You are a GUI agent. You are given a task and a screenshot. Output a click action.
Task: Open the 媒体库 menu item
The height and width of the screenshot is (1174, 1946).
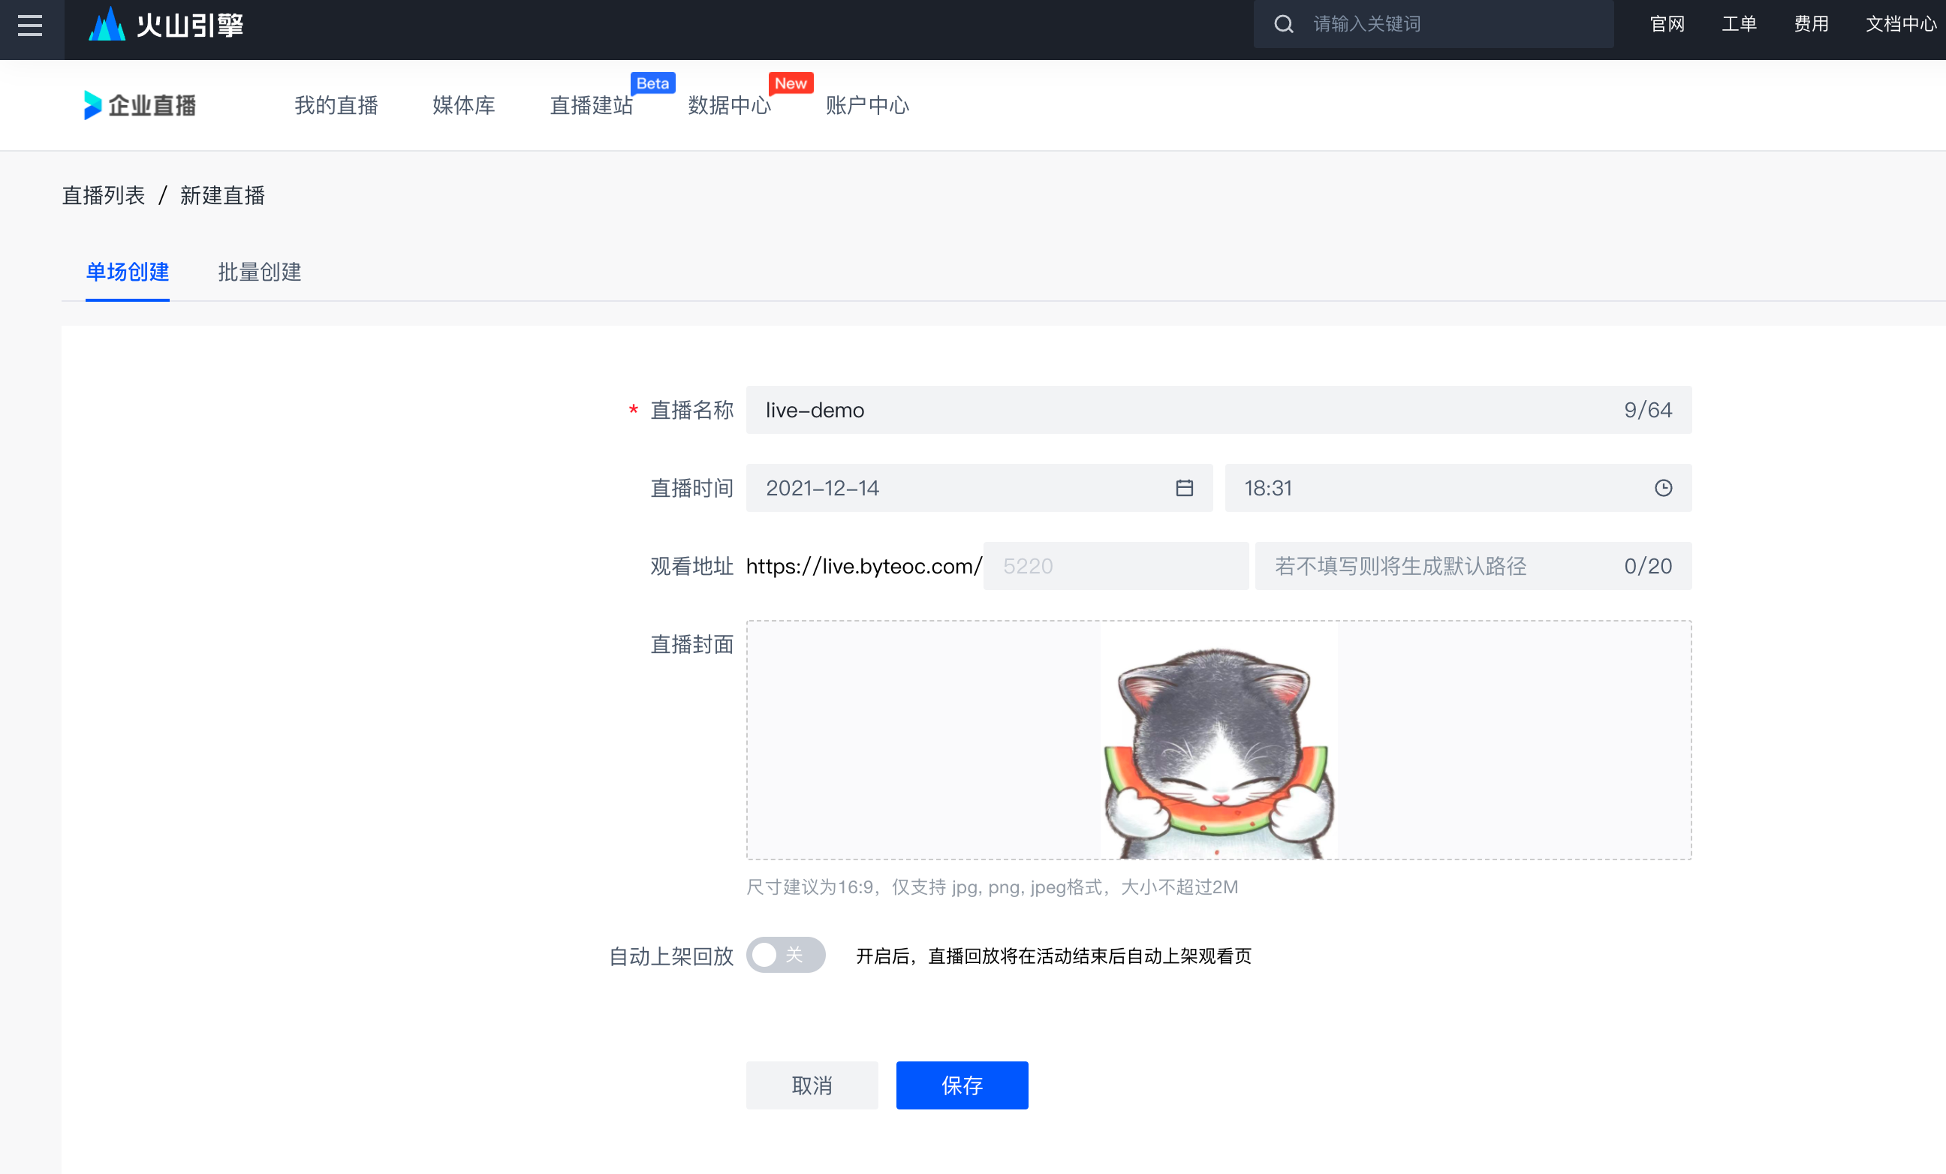[x=463, y=105]
